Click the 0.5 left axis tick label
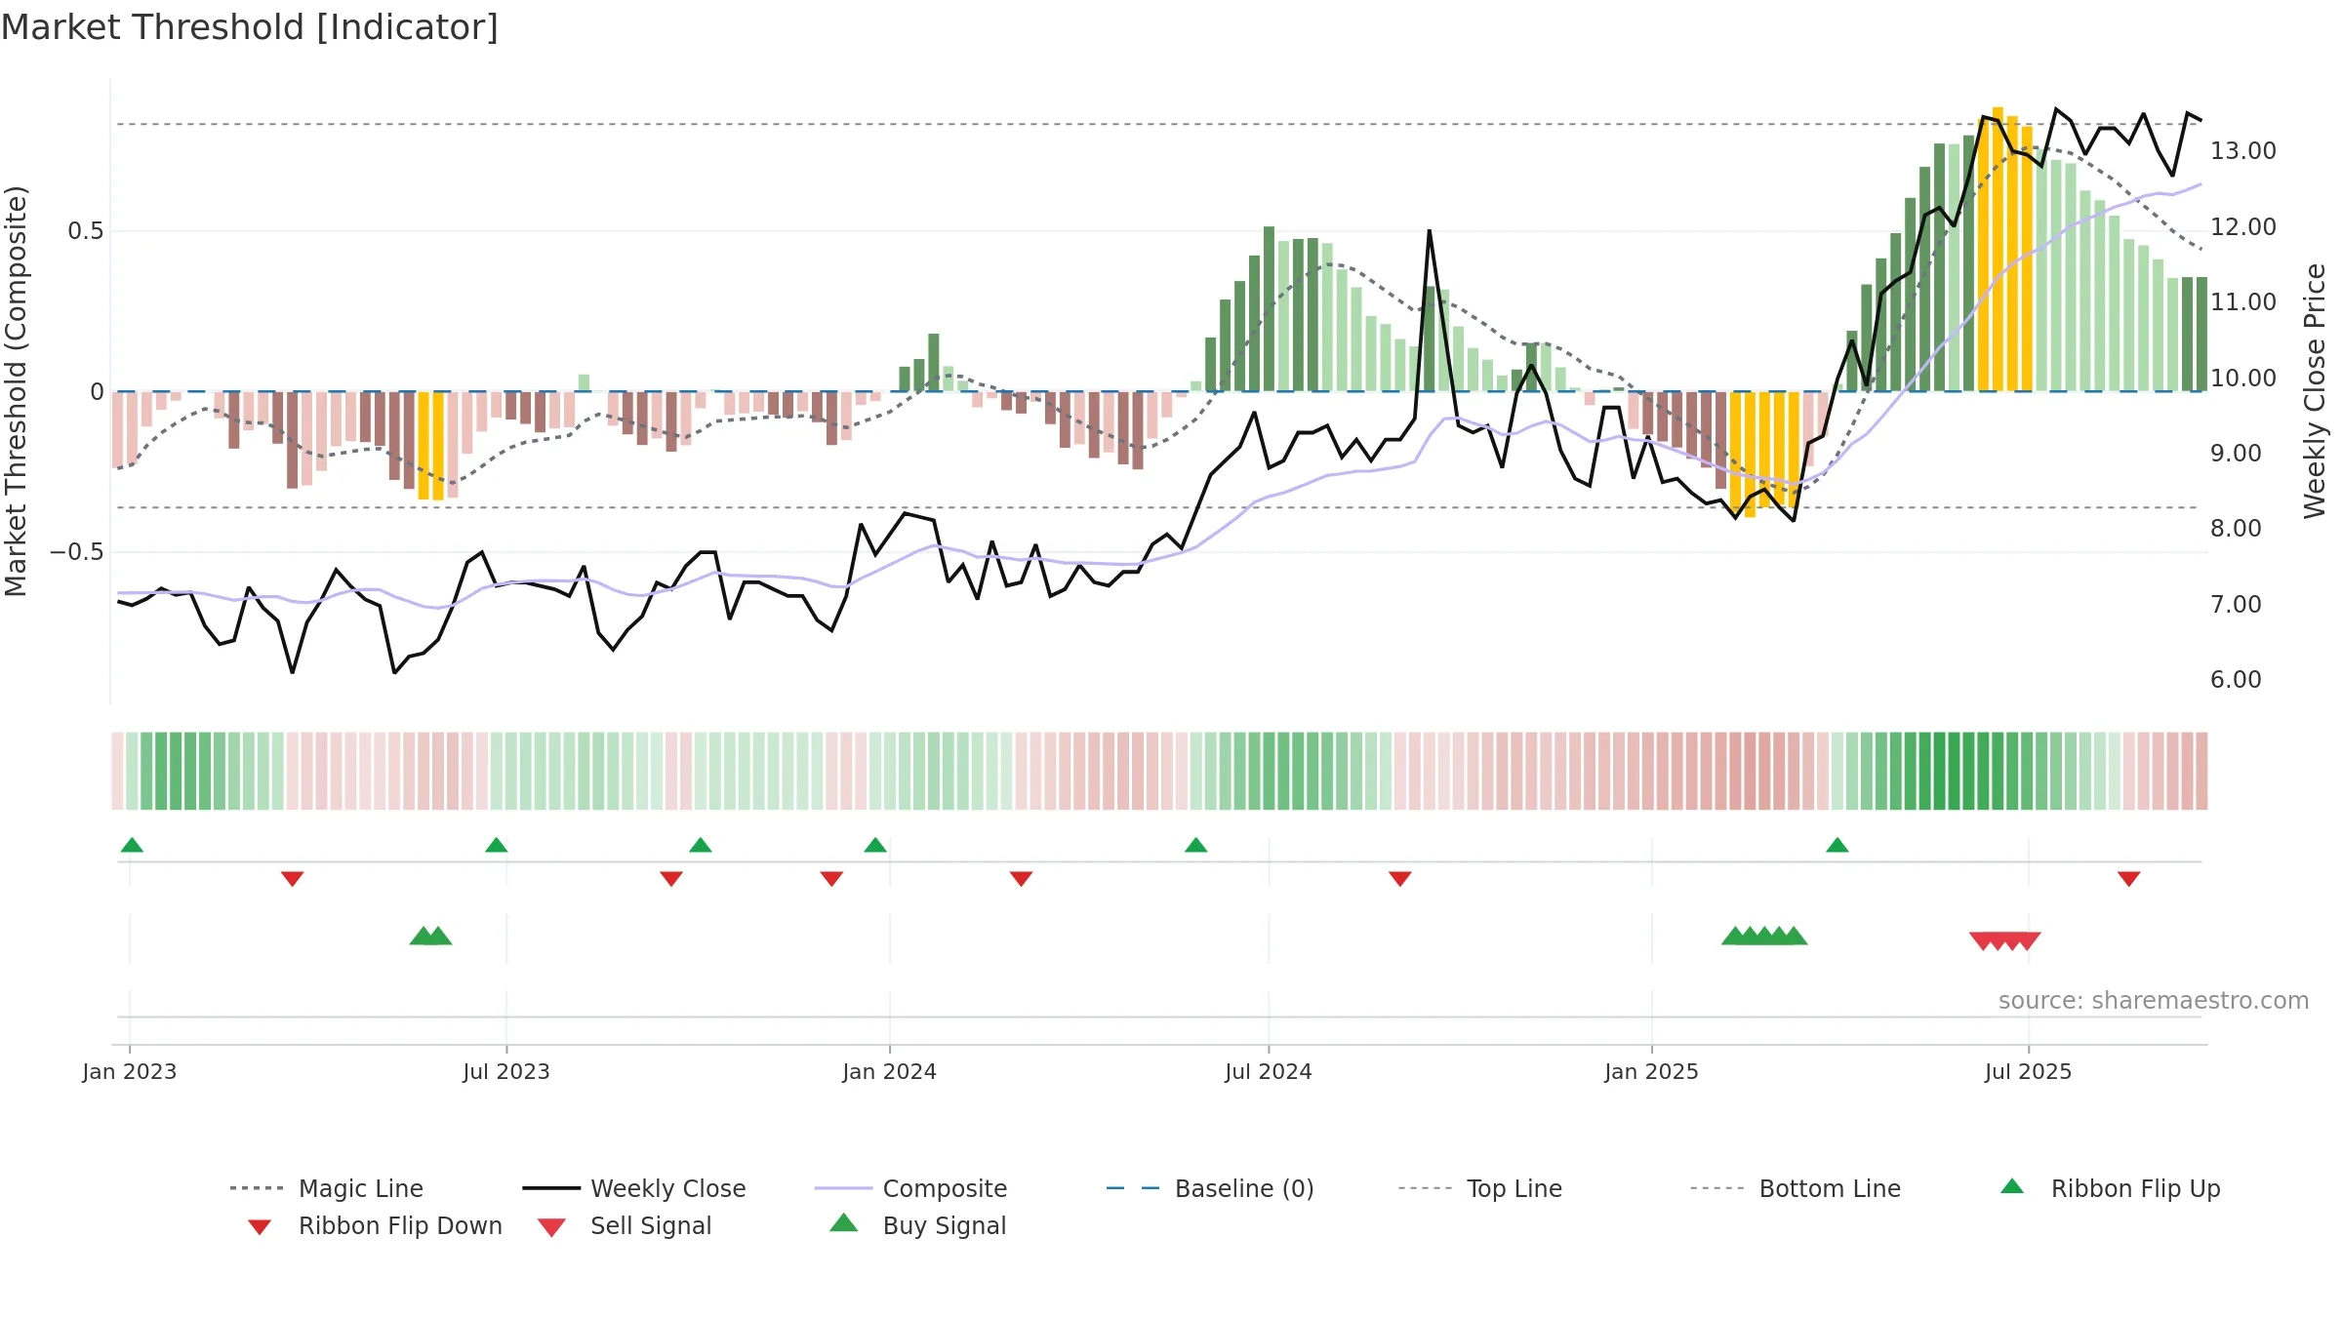 (x=86, y=231)
